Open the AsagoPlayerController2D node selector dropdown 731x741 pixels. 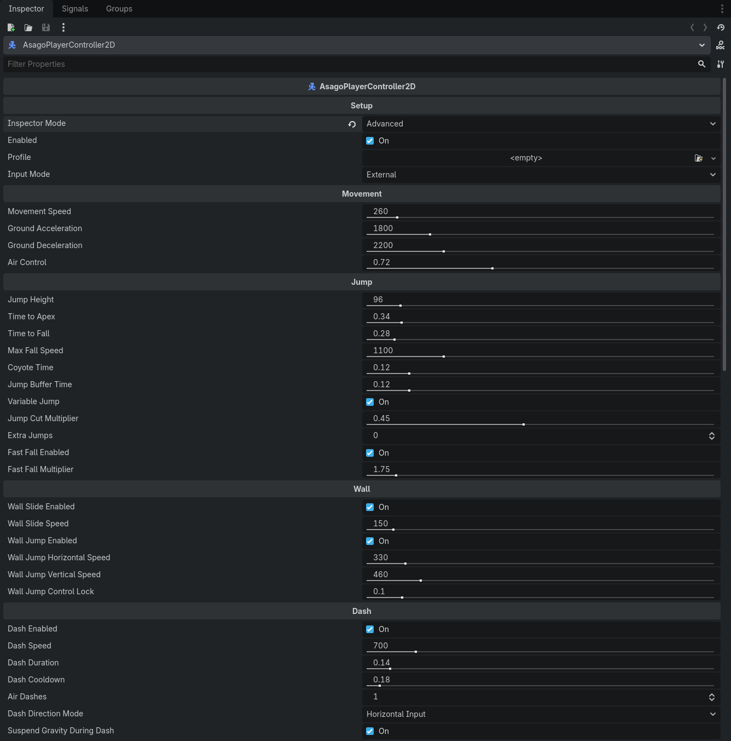coord(357,45)
